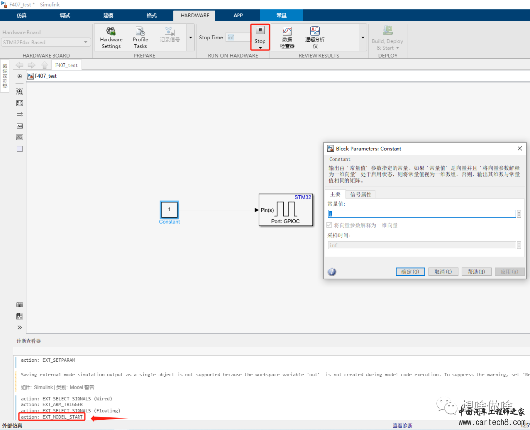Click 帮助(H) button
Viewport: 530px width, 430px height.
click(x=476, y=272)
